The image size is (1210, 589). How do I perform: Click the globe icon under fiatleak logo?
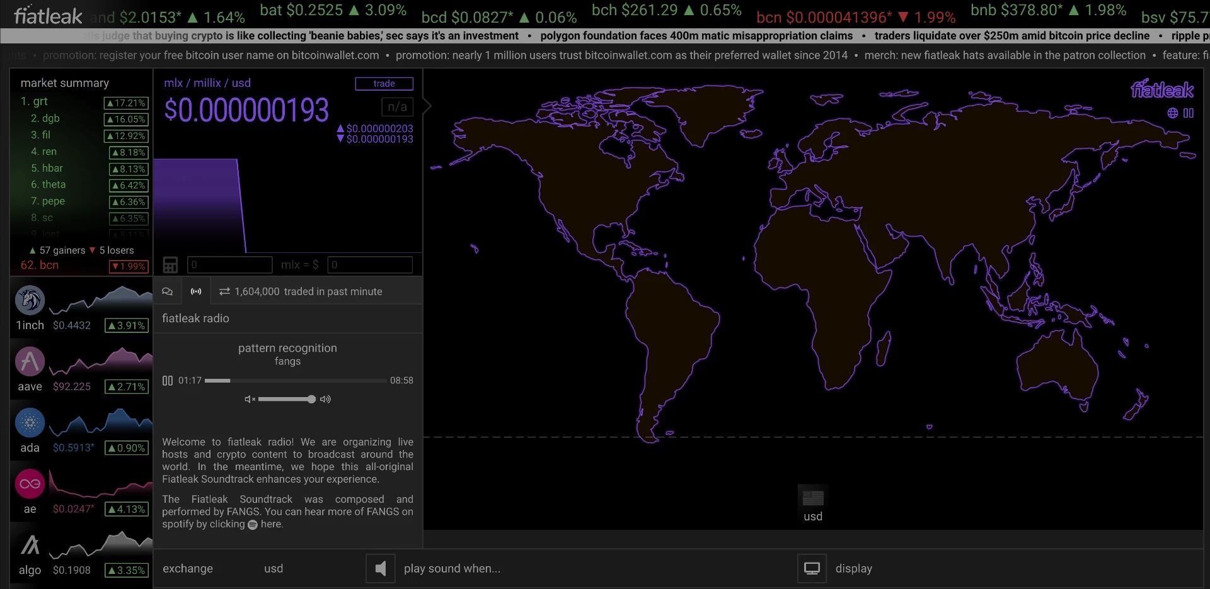click(x=1172, y=113)
